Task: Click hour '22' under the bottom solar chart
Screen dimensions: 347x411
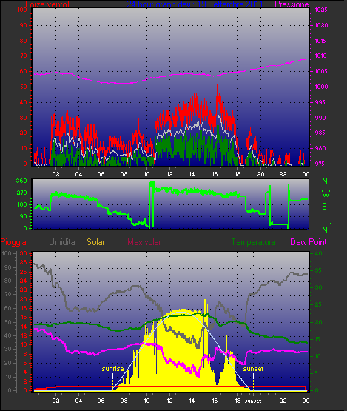Action: coord(283,401)
